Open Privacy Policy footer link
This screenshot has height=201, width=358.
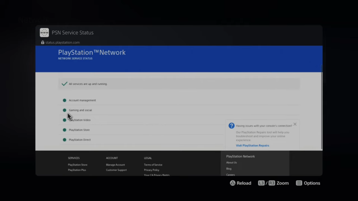[x=152, y=170]
